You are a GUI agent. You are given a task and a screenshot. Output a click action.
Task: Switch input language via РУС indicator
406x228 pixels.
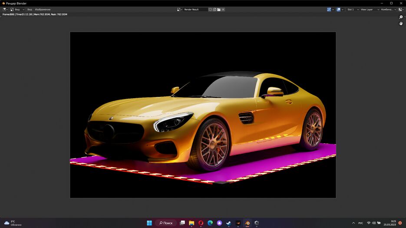pos(361,223)
